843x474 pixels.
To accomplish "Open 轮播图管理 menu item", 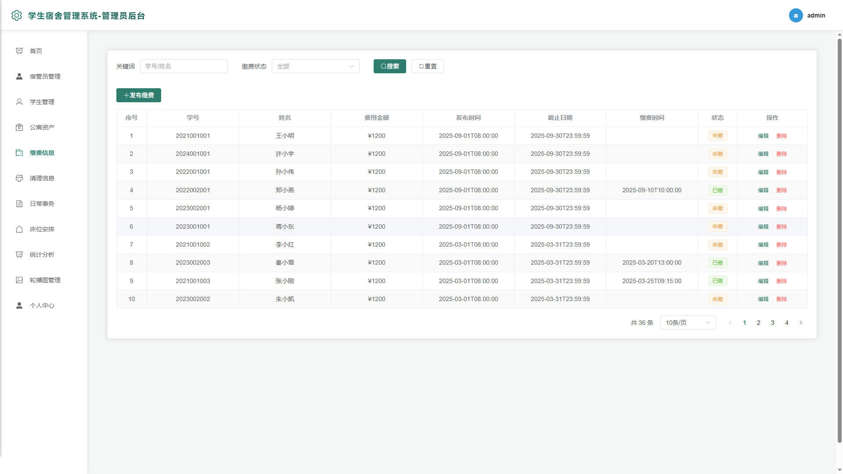I will point(44,280).
